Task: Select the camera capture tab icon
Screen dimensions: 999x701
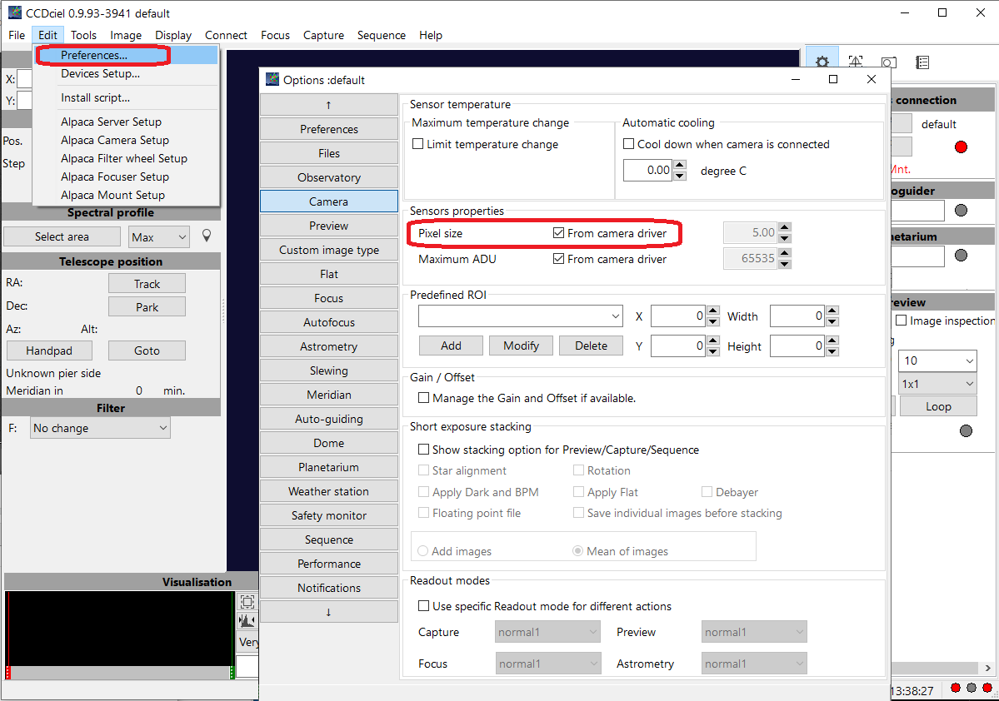Action: pyautogui.click(x=889, y=62)
